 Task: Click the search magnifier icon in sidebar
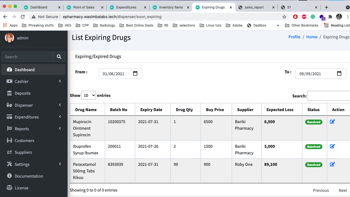pos(59,57)
